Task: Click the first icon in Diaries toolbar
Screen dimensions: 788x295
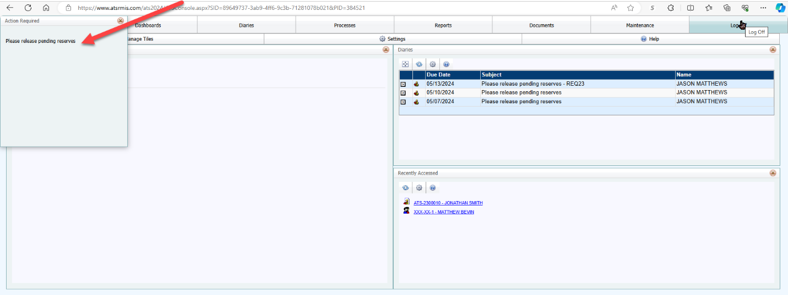Action: click(x=405, y=64)
